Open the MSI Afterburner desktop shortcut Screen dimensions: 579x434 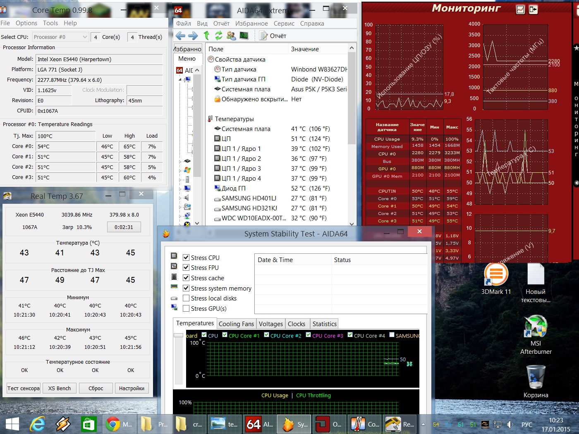pos(536,335)
